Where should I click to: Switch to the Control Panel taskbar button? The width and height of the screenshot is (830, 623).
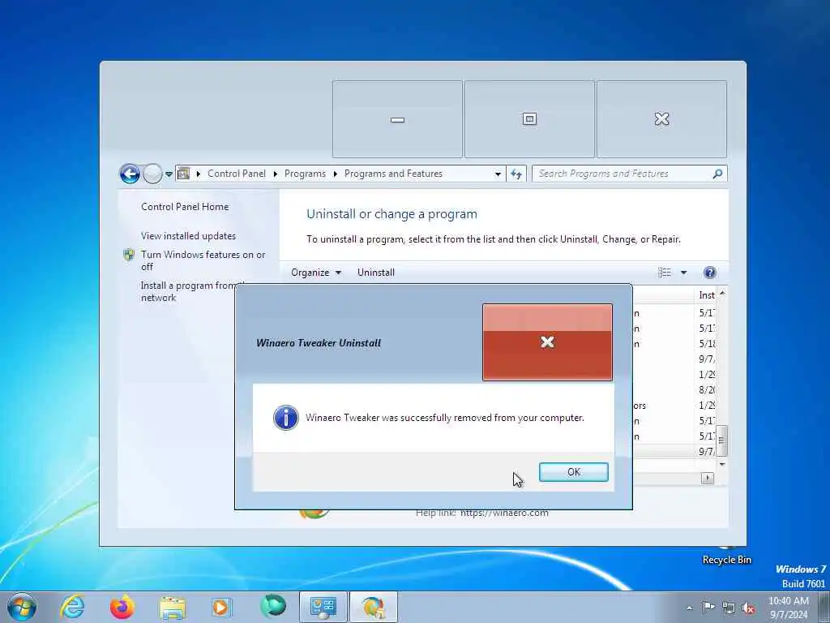323,607
